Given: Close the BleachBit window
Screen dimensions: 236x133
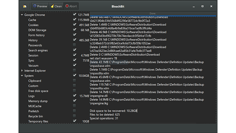Looking at the screenshot, I should pyautogui.click(x=211, y=6).
